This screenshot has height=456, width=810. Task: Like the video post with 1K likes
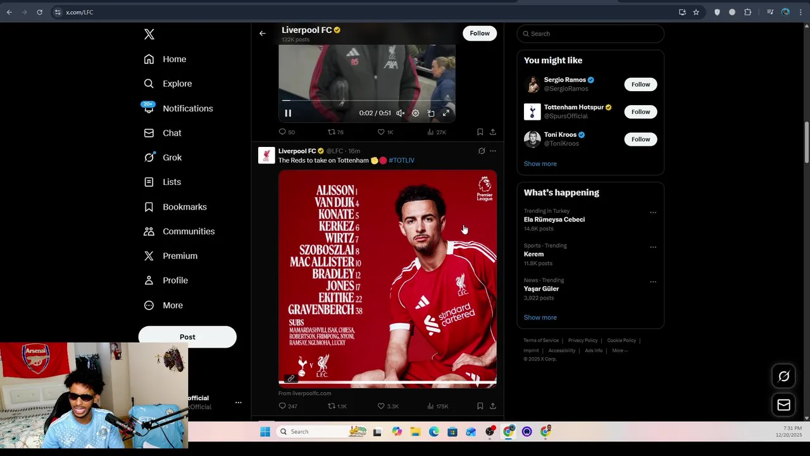385,132
